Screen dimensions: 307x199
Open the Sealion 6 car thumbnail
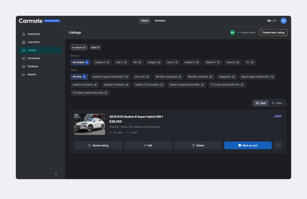click(x=90, y=124)
